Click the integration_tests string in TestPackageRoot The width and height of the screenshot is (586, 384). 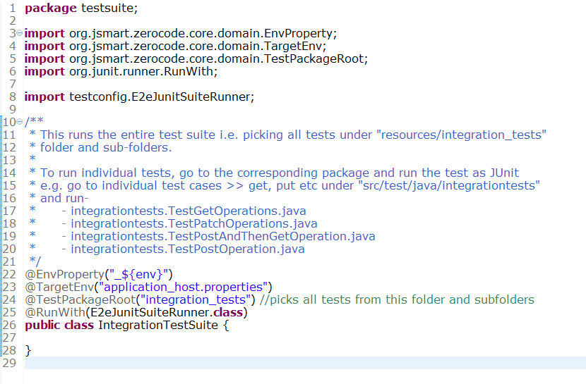pyautogui.click(x=195, y=299)
